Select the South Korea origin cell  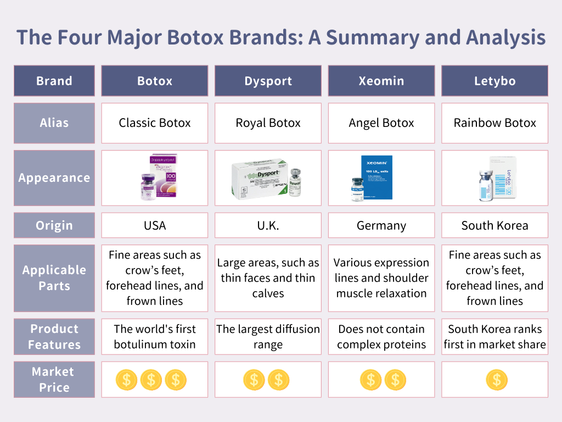pos(494,225)
